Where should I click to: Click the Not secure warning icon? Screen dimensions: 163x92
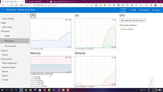click(21, 5)
